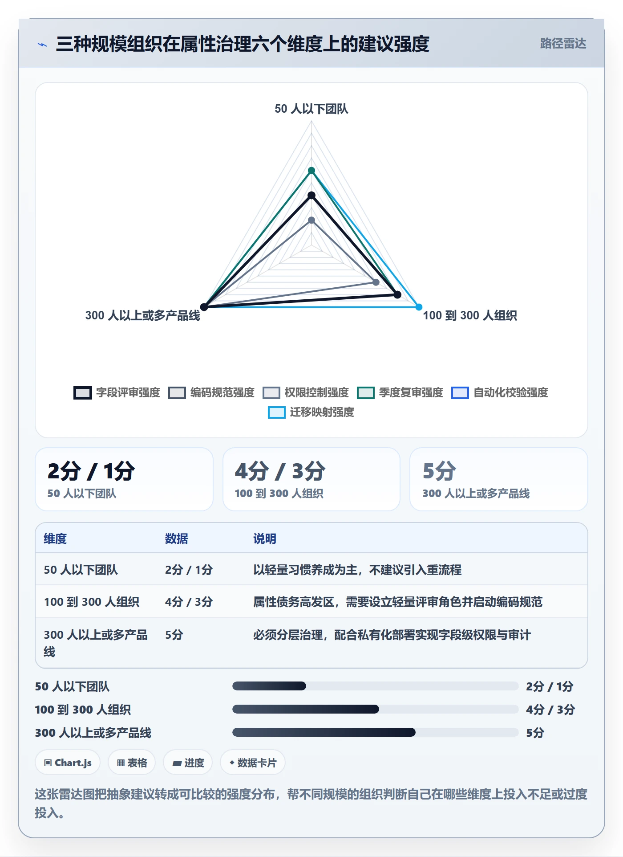Click table cell starting with 必须分层治理
The height and width of the screenshot is (857, 623).
[x=392, y=635]
